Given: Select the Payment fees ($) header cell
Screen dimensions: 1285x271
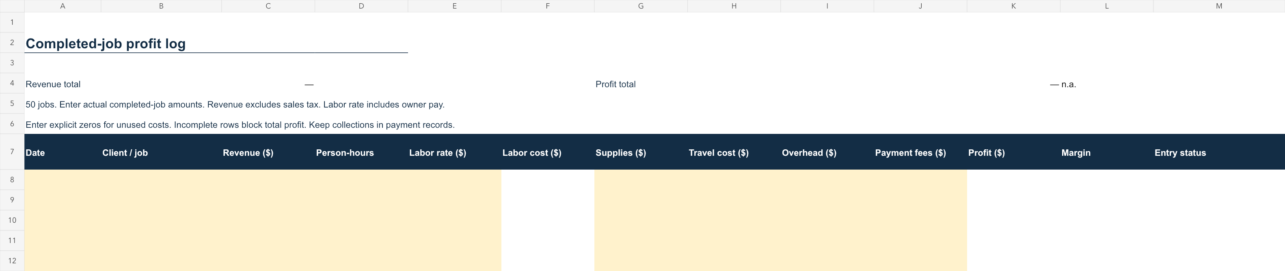Looking at the screenshot, I should [920, 153].
